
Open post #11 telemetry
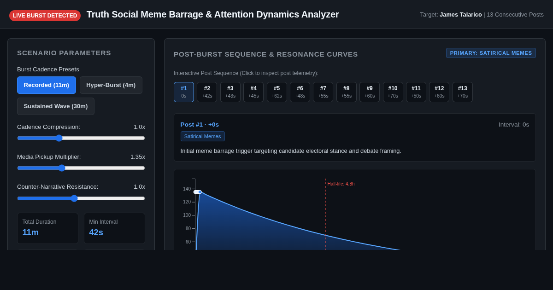tap(416, 92)
